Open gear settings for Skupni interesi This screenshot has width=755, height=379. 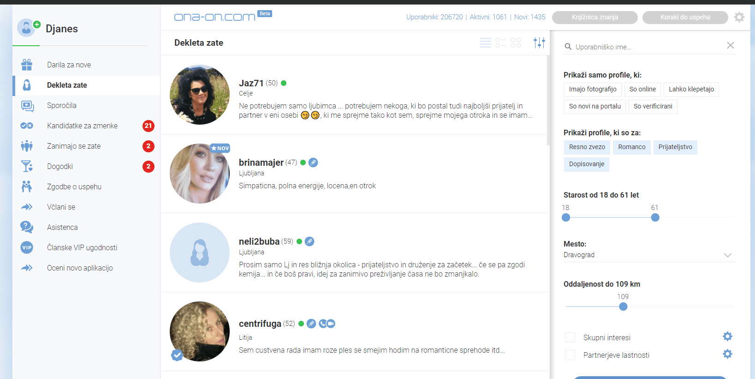[727, 337]
